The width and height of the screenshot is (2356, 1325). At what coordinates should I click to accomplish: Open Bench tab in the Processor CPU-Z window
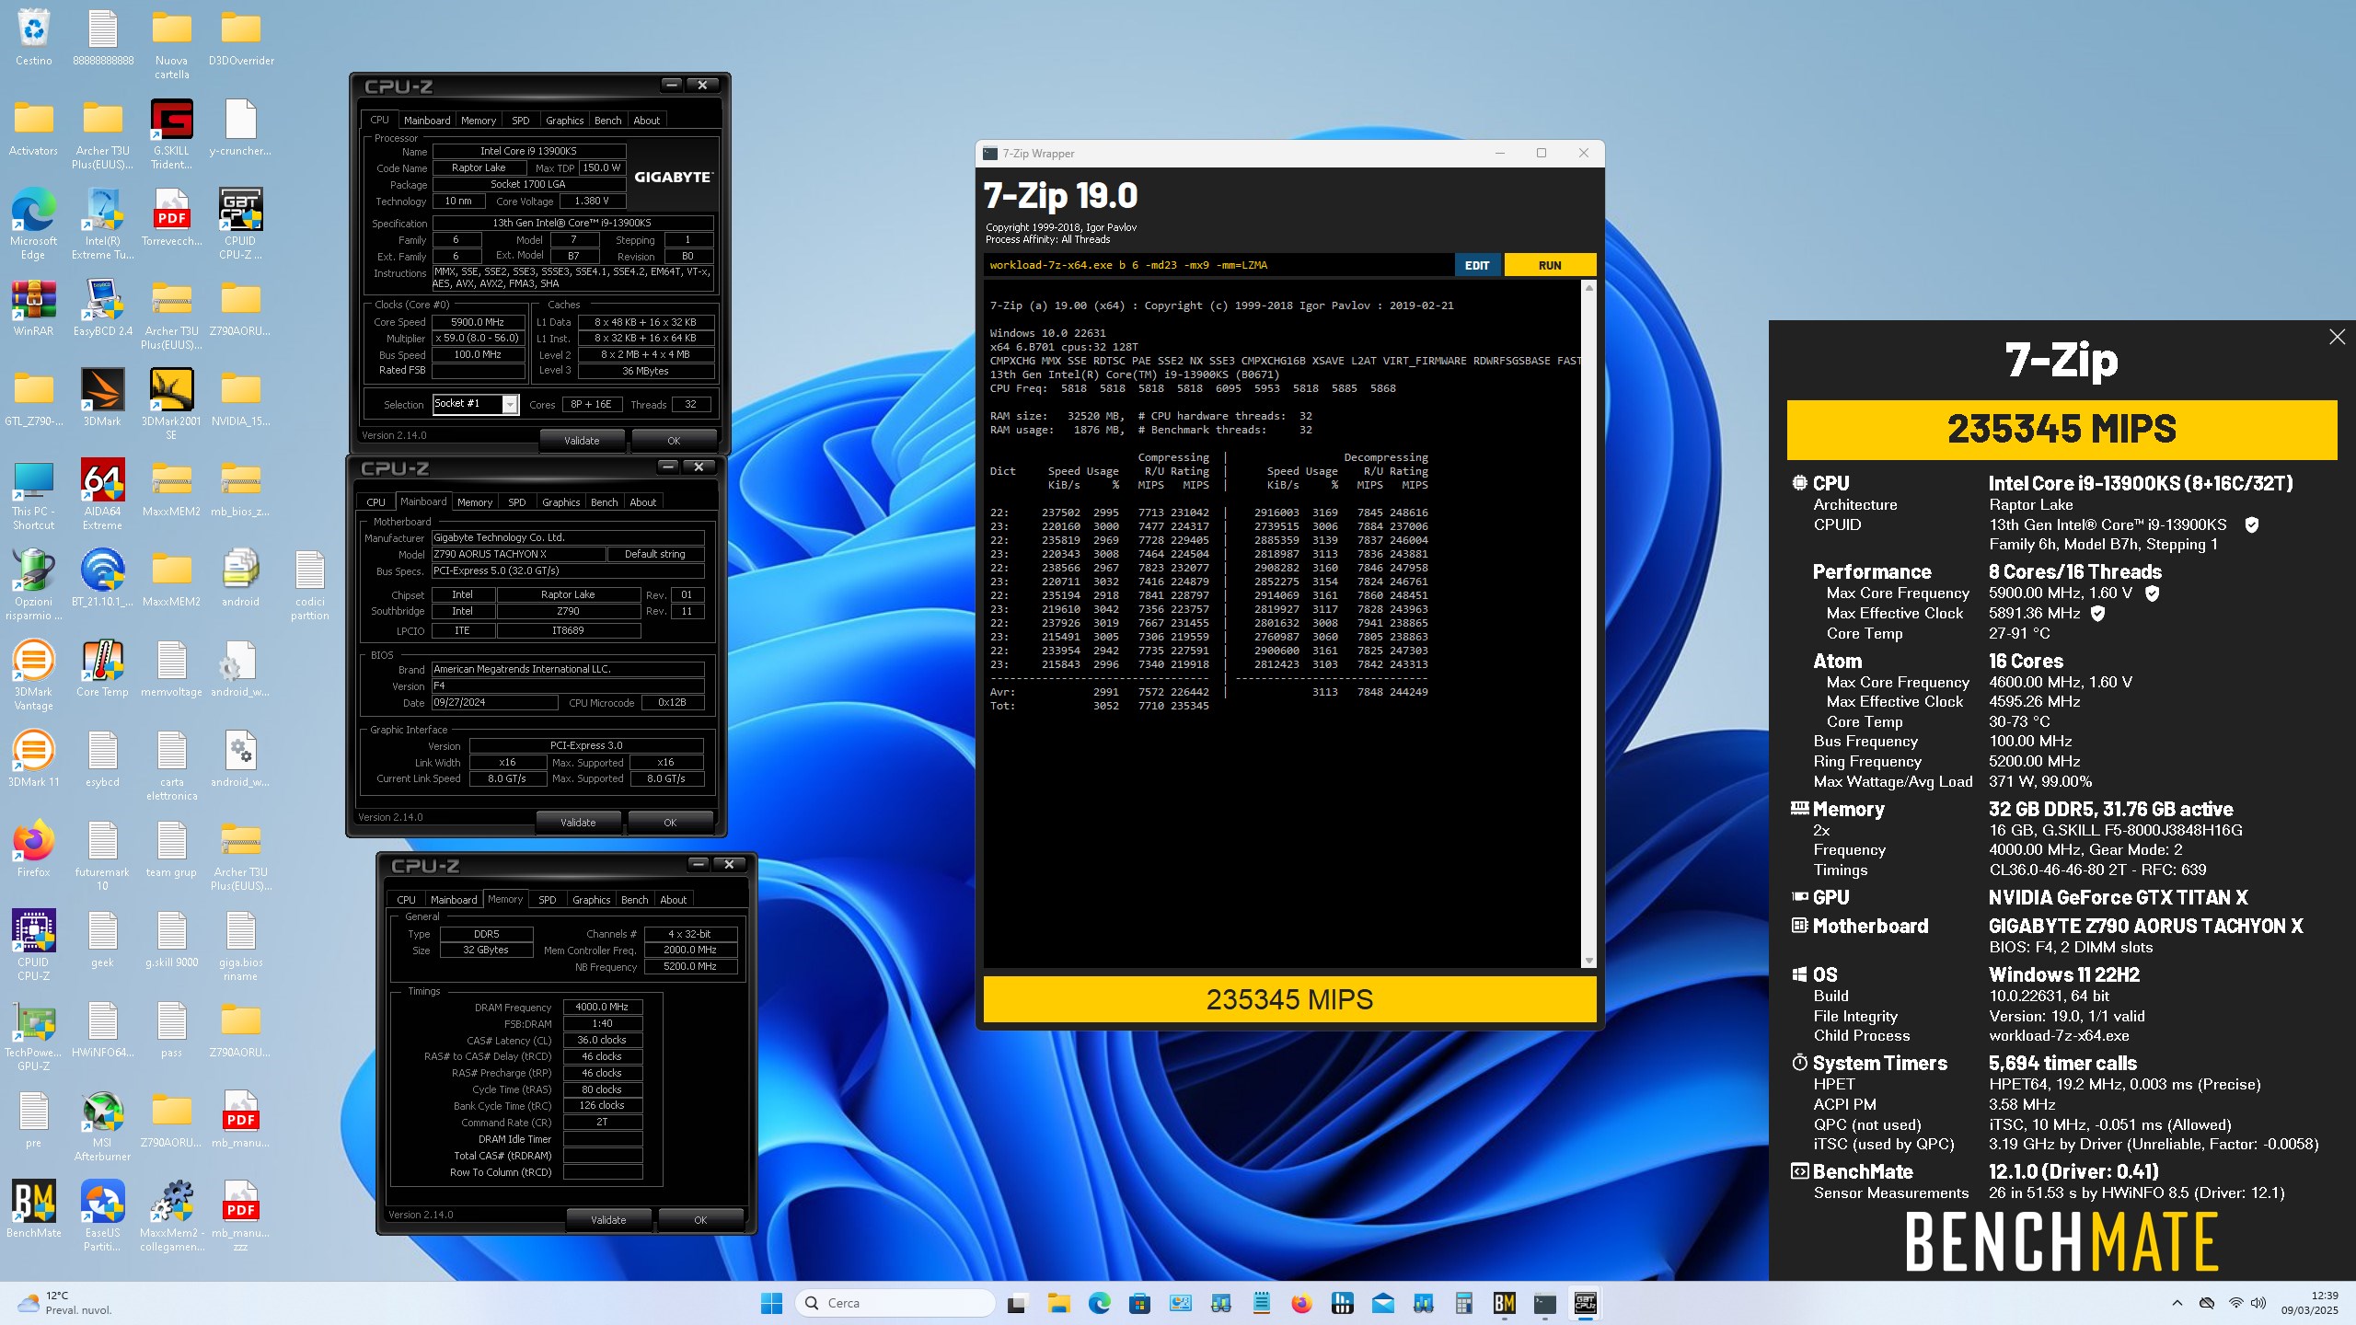click(x=607, y=121)
